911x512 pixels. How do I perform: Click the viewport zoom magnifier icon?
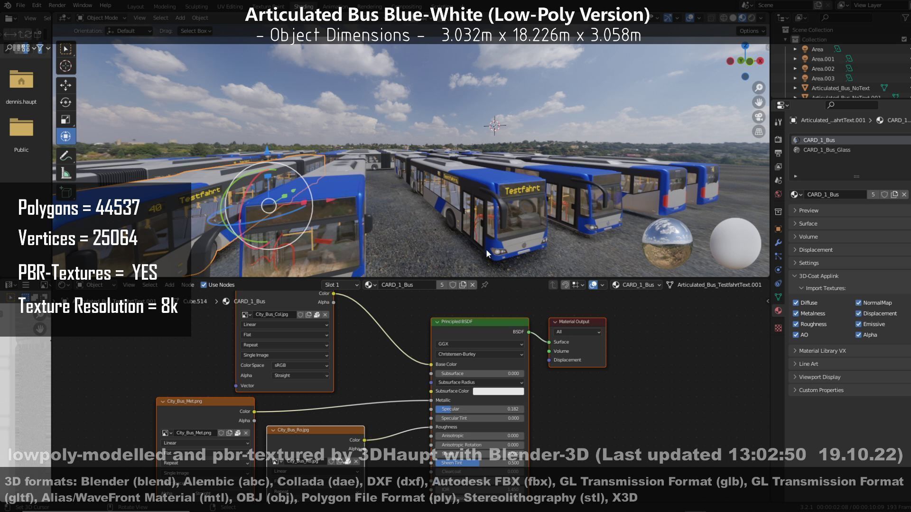pos(759,88)
